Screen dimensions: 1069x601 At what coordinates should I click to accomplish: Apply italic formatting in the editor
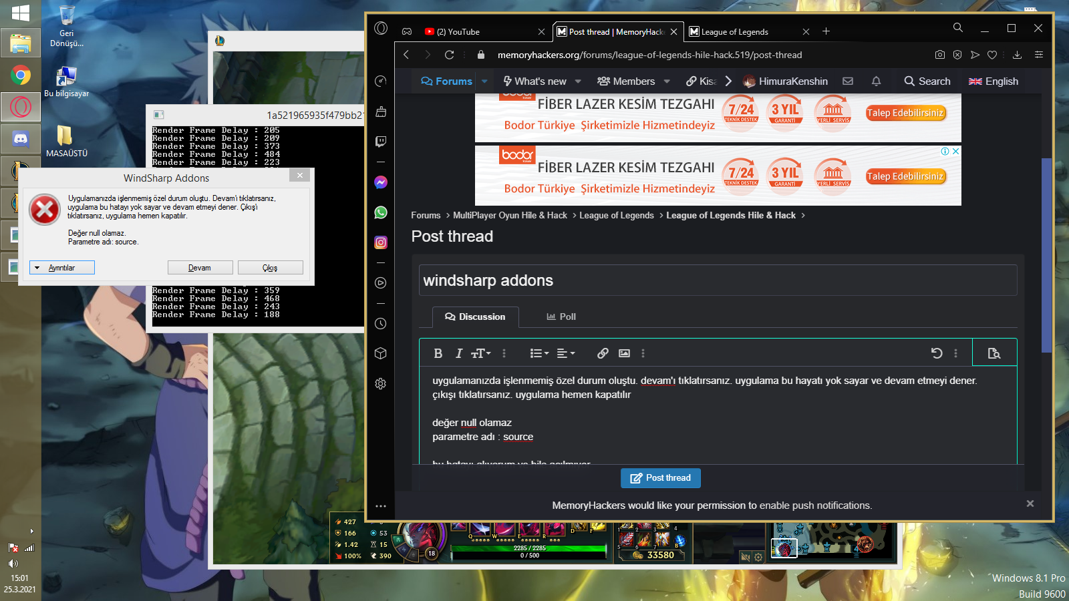[x=459, y=353]
